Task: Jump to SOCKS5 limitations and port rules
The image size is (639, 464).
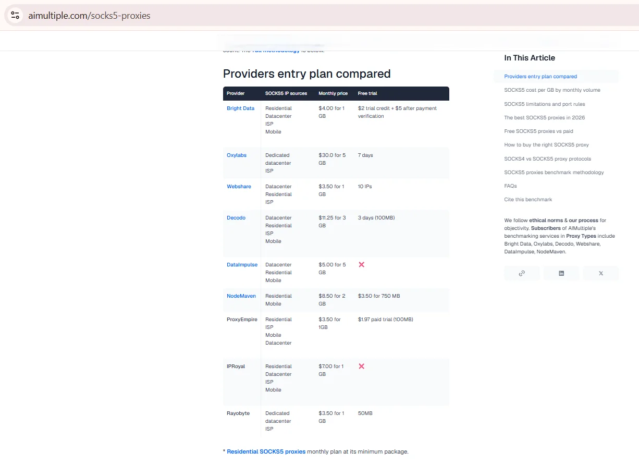Action: click(545, 104)
